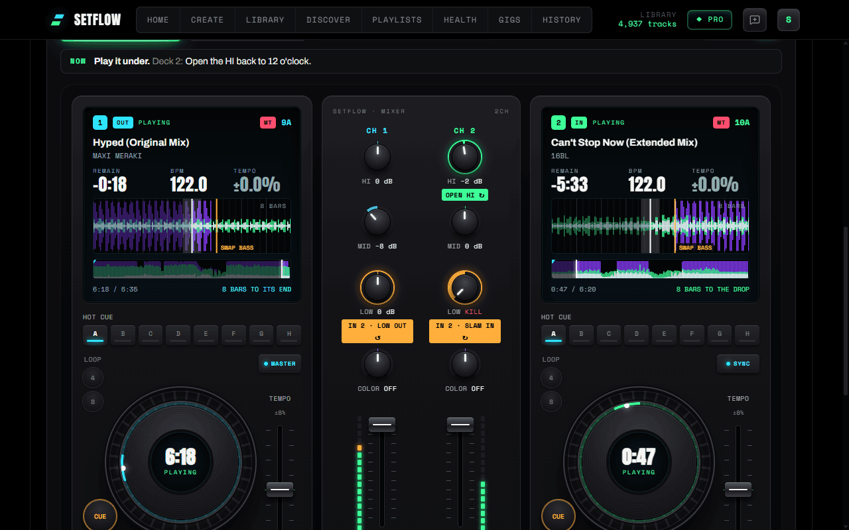The image size is (849, 530).
Task: Hit the CUE button on Deck 1
Action: pyautogui.click(x=100, y=516)
